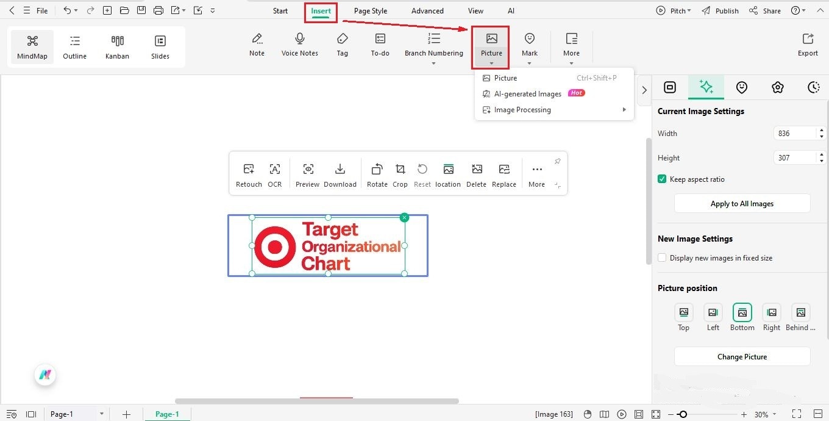Expand the quick access toolbar overflow arrow
Screen dimensions: 829x421
tap(212, 10)
